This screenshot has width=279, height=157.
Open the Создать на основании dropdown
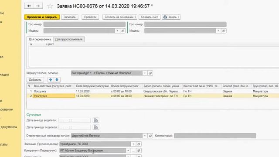coord(120,17)
